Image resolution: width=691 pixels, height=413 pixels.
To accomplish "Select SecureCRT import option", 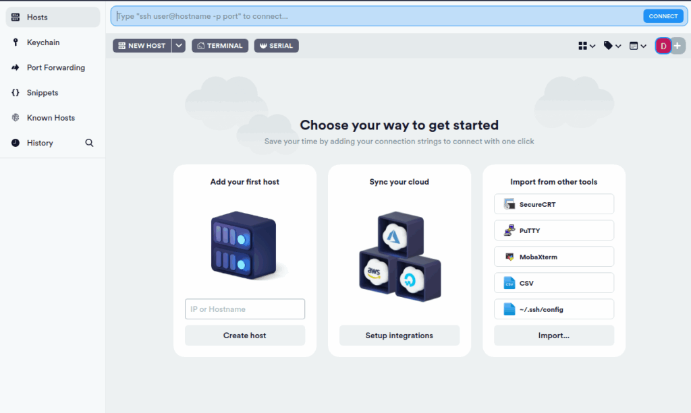I will (x=554, y=204).
